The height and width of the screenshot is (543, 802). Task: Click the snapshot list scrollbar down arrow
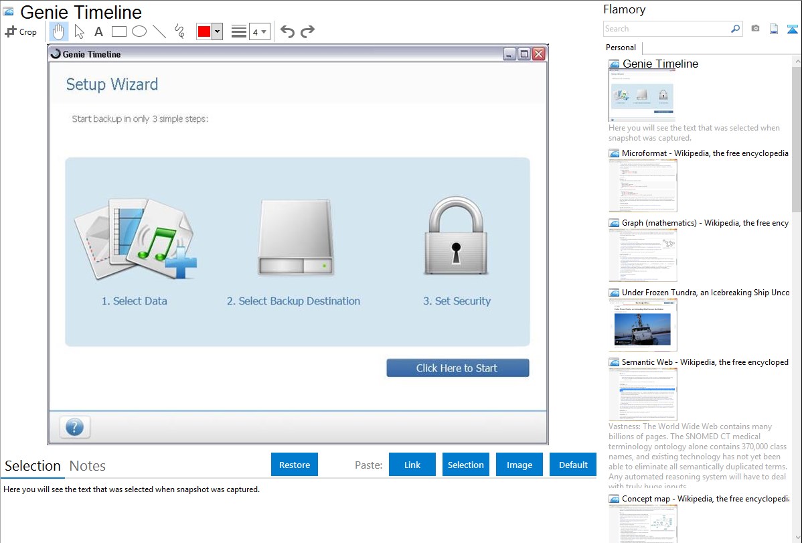(797, 538)
